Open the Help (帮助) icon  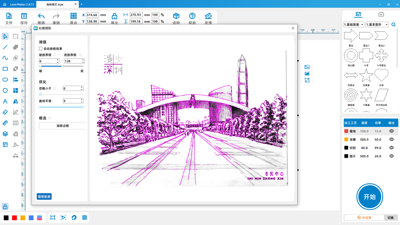(192, 16)
